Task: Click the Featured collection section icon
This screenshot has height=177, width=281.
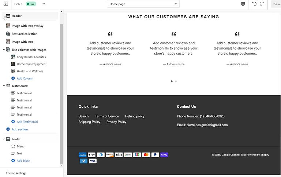Action: [x=8, y=34]
